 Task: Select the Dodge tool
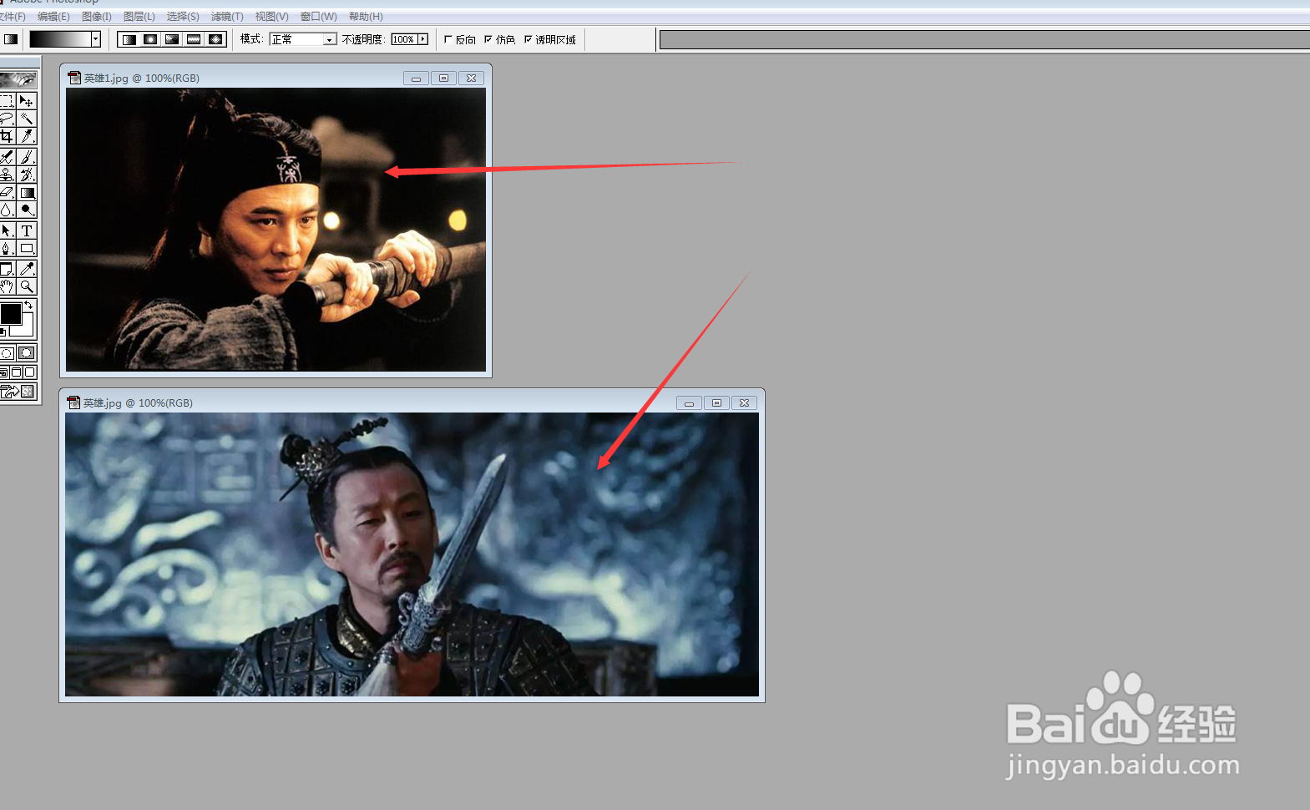[x=27, y=210]
